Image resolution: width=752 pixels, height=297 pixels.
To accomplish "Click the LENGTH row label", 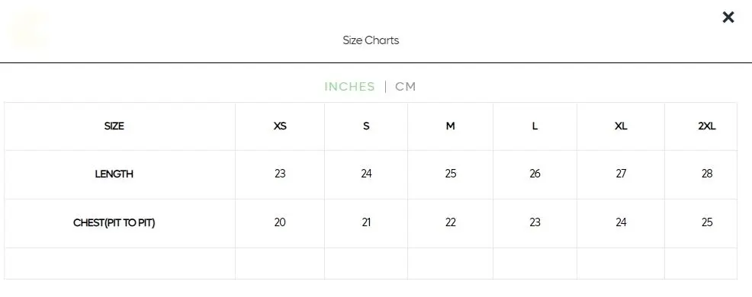I will [x=114, y=174].
